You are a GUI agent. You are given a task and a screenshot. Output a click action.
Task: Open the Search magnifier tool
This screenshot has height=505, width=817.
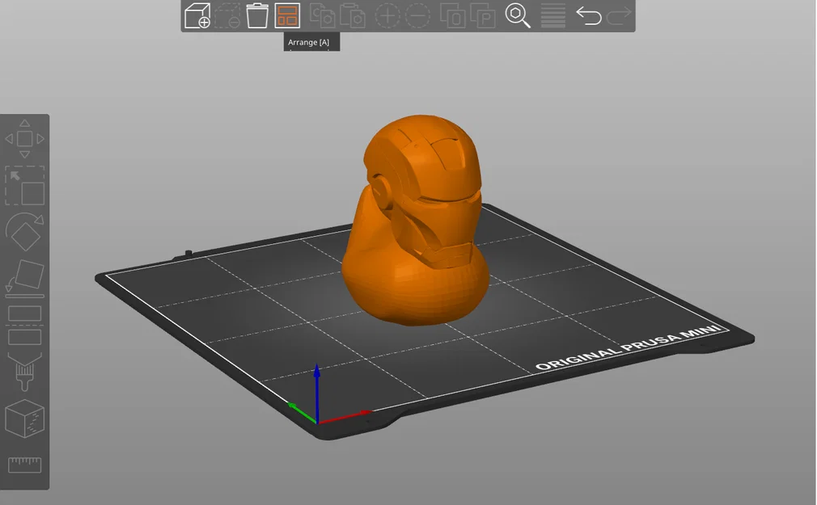click(x=518, y=15)
